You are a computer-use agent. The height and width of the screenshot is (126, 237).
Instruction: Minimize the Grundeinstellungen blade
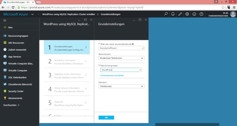pyautogui.click(x=134, y=20)
